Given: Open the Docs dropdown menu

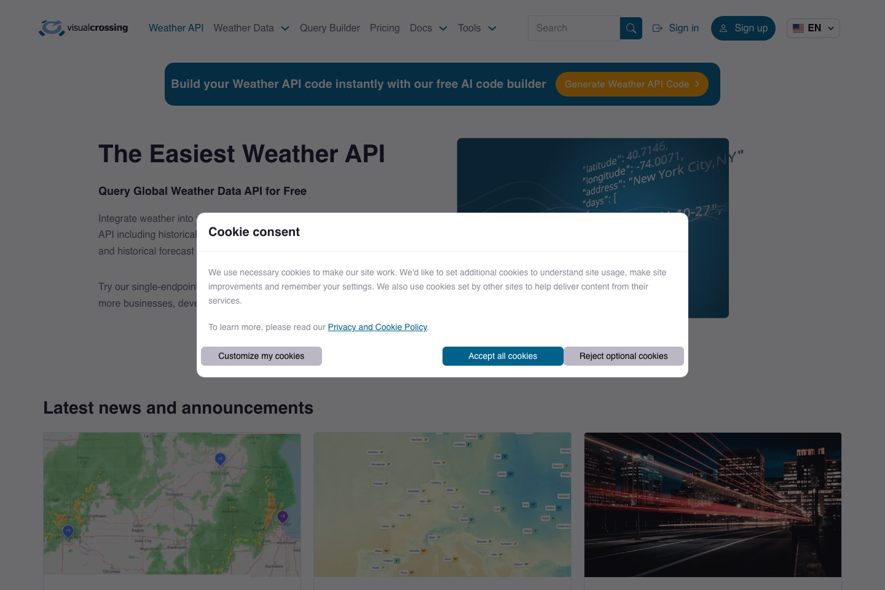Looking at the screenshot, I should [428, 28].
